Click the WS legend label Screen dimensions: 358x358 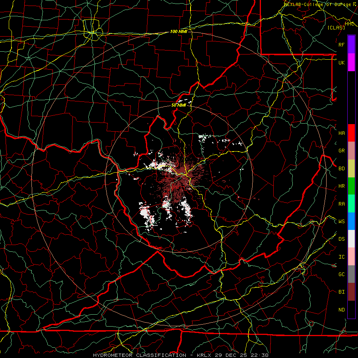pos(341,222)
